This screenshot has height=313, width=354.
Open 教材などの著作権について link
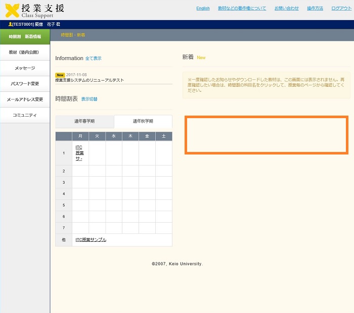point(242,9)
